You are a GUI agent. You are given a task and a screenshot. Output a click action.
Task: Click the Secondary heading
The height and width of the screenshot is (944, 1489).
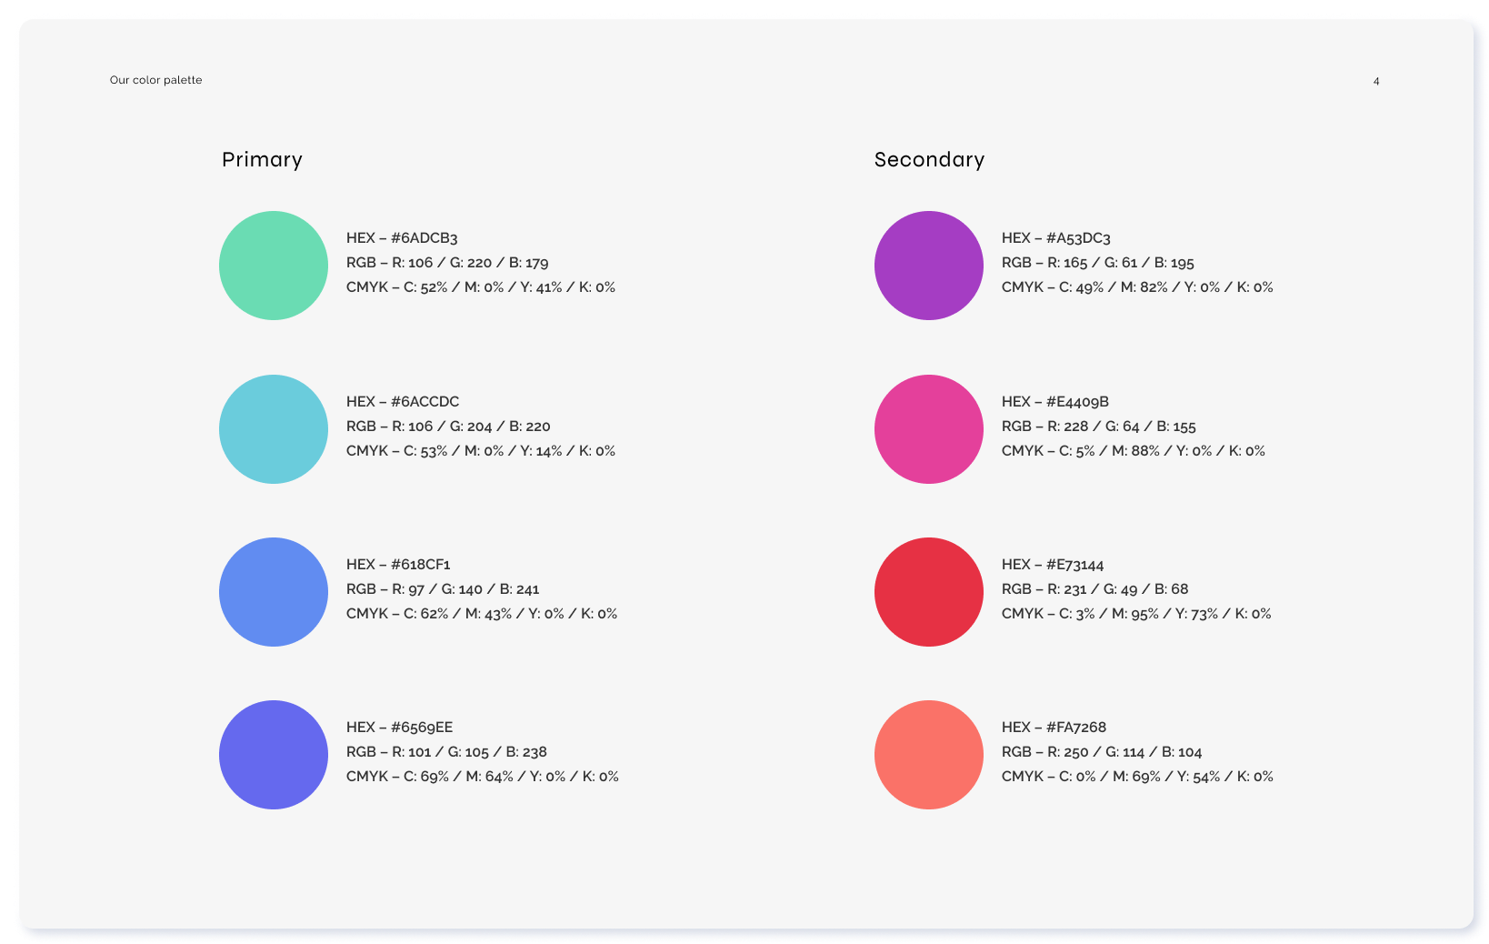[x=929, y=160]
